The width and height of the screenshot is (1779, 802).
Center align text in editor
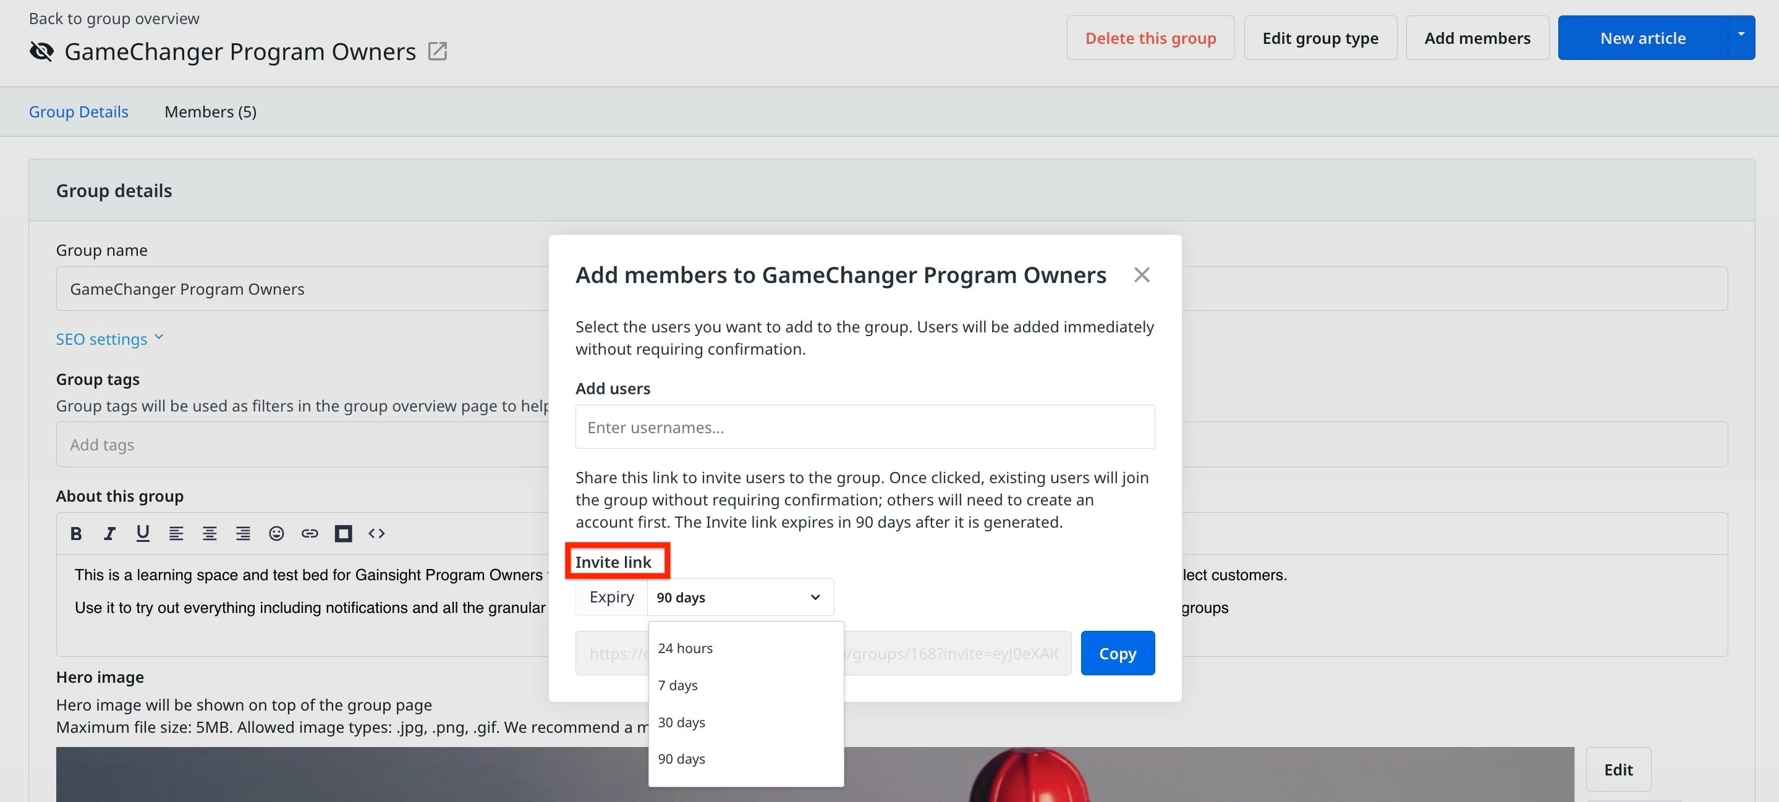click(x=210, y=533)
